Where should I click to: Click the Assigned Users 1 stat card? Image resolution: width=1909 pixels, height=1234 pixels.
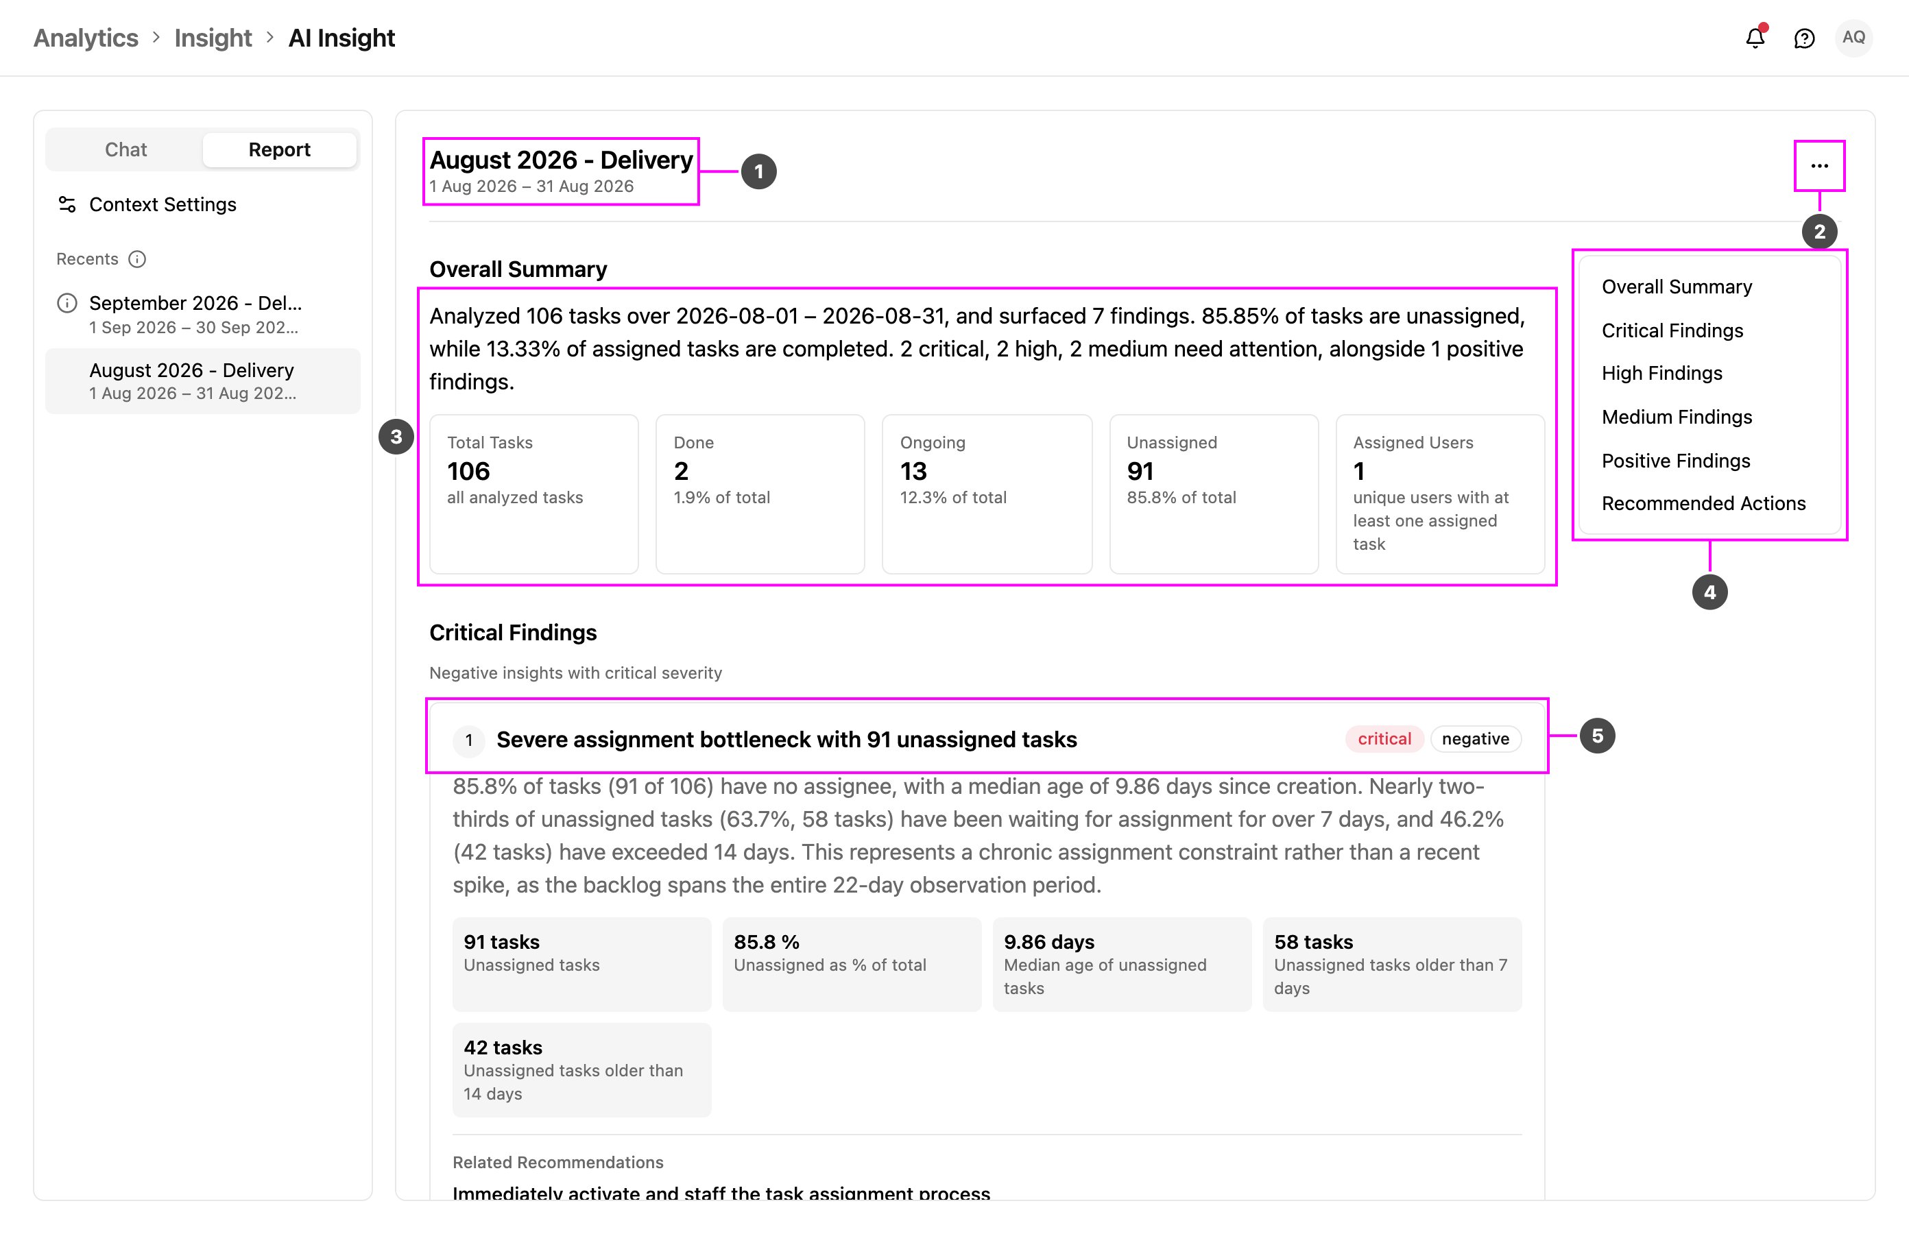(x=1440, y=494)
